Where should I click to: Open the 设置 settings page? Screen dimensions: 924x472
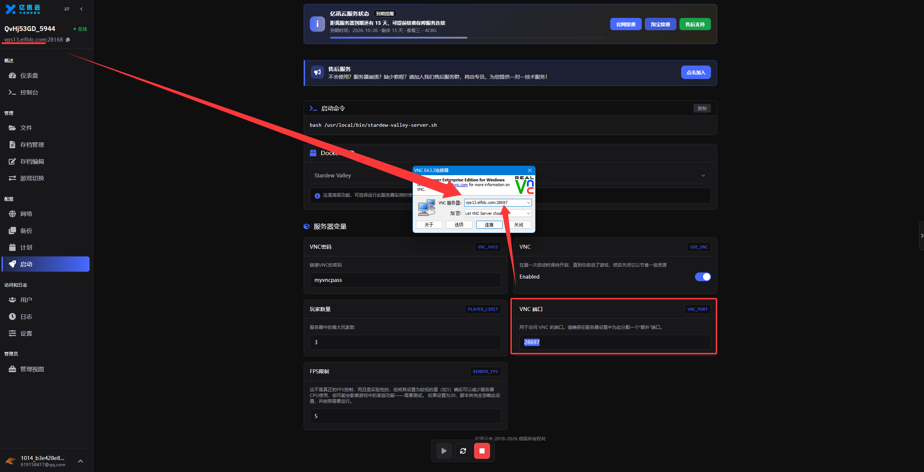(x=46, y=333)
